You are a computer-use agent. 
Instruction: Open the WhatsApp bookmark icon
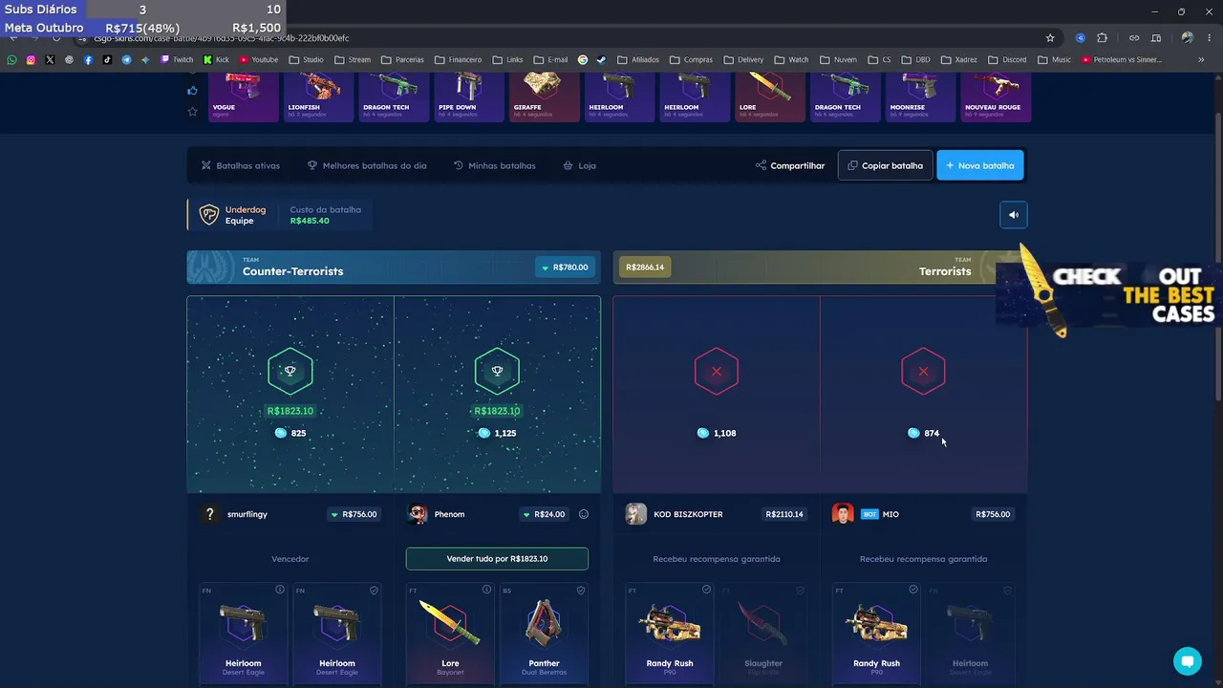11,60
